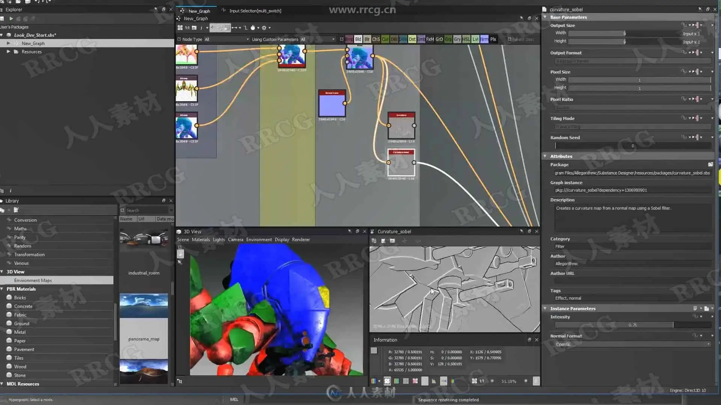
Task: Switch to Input Selection[multi_switch] tab
Action: click(x=255, y=11)
